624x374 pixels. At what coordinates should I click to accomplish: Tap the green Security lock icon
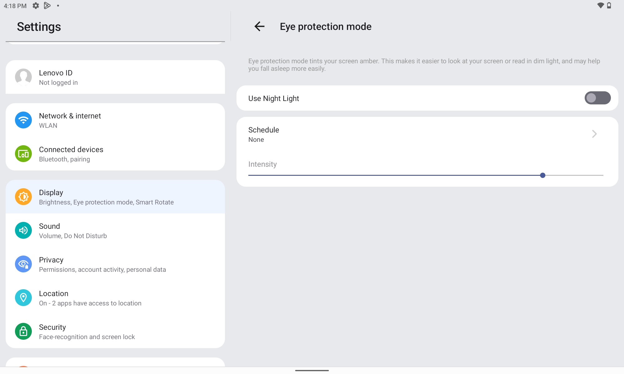23,331
